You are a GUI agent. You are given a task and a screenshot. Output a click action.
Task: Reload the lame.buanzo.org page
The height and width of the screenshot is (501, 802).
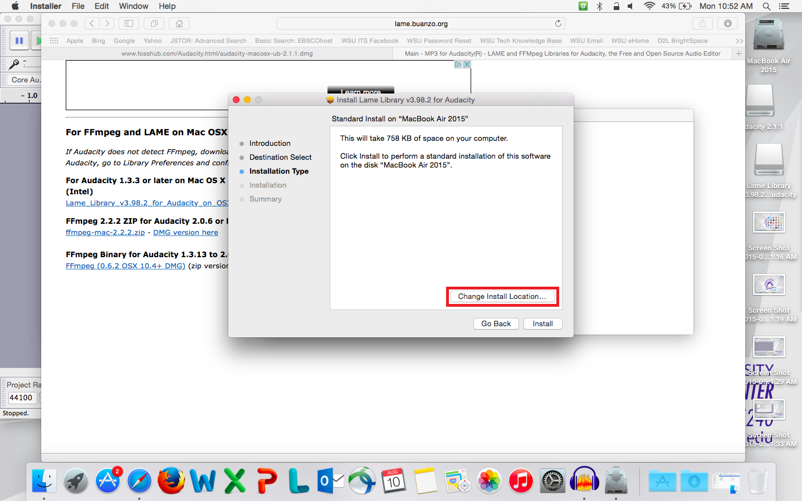click(x=558, y=23)
